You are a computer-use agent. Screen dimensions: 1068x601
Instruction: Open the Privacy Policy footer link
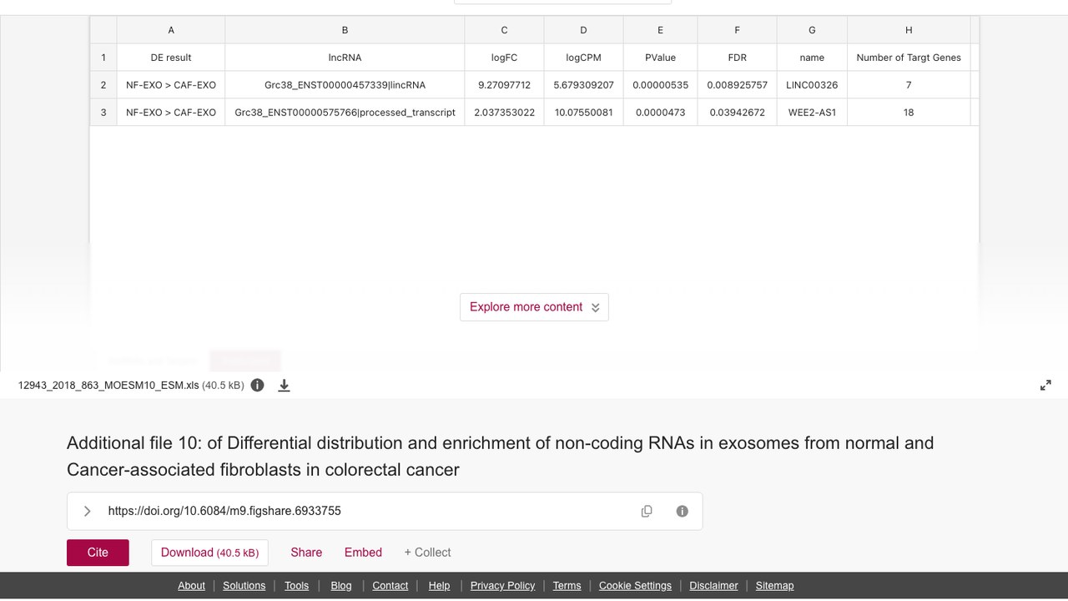click(x=502, y=586)
